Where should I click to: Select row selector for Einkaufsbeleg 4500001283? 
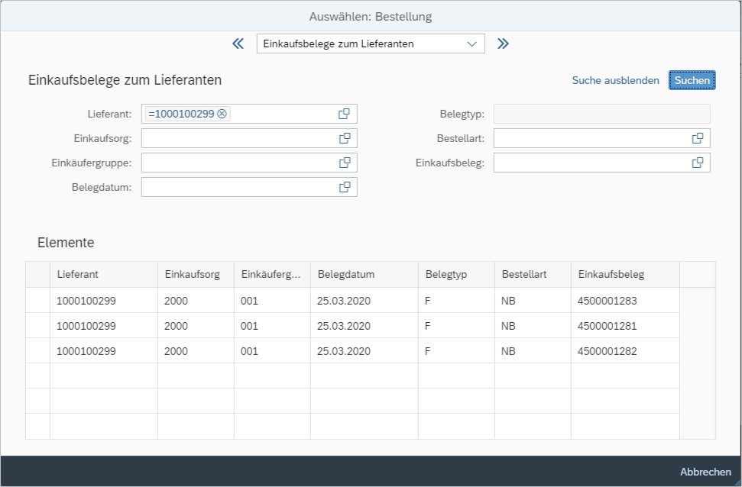tap(37, 301)
